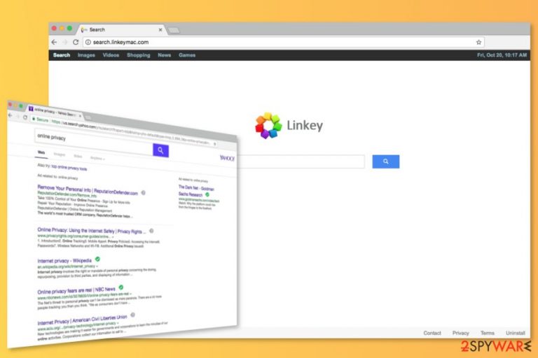Click the Yahoo logo in the results window

point(227,157)
